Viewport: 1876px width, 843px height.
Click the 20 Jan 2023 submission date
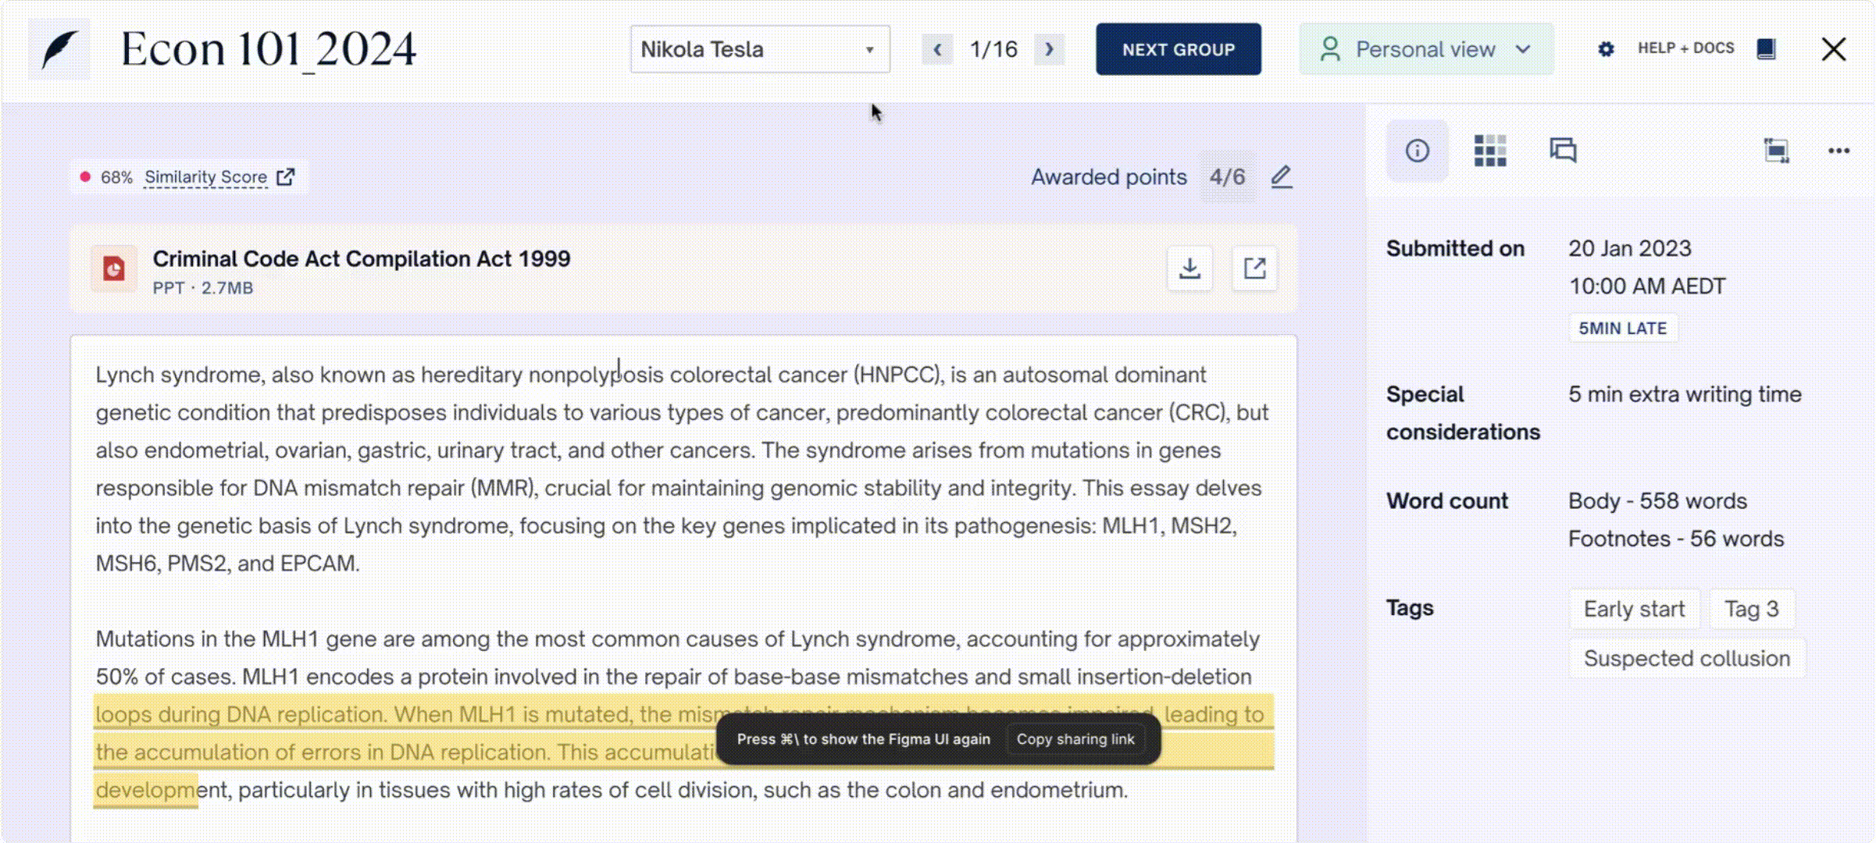coord(1630,248)
